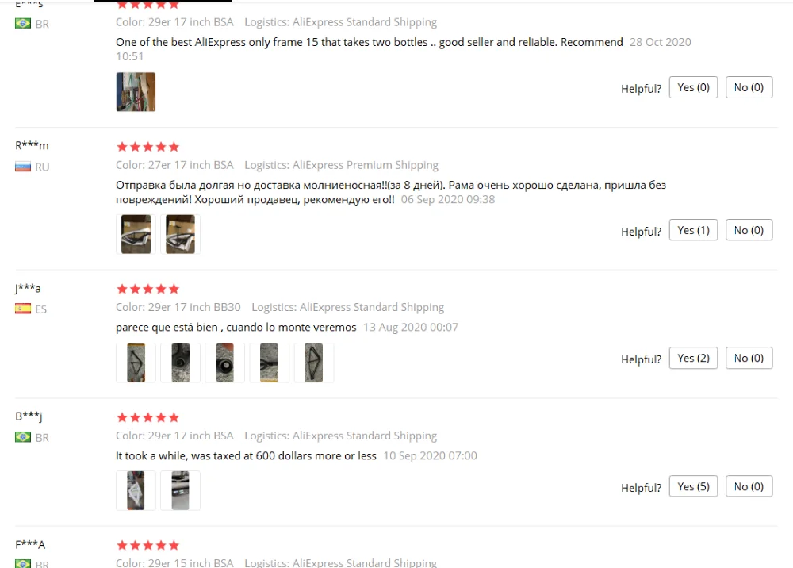View B***j's second package photo
The height and width of the screenshot is (568, 793).
pos(180,490)
